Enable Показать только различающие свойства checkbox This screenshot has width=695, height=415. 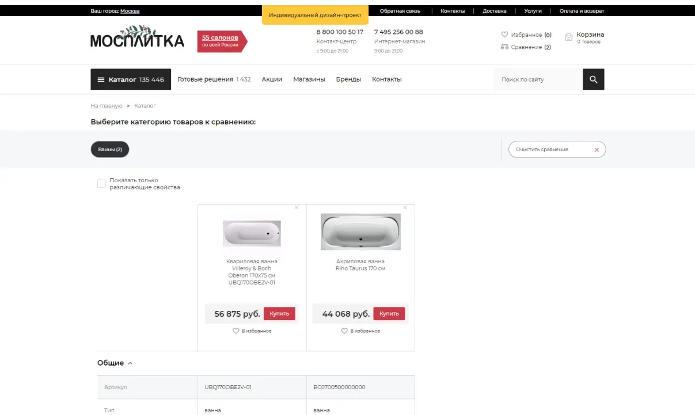[x=102, y=184]
